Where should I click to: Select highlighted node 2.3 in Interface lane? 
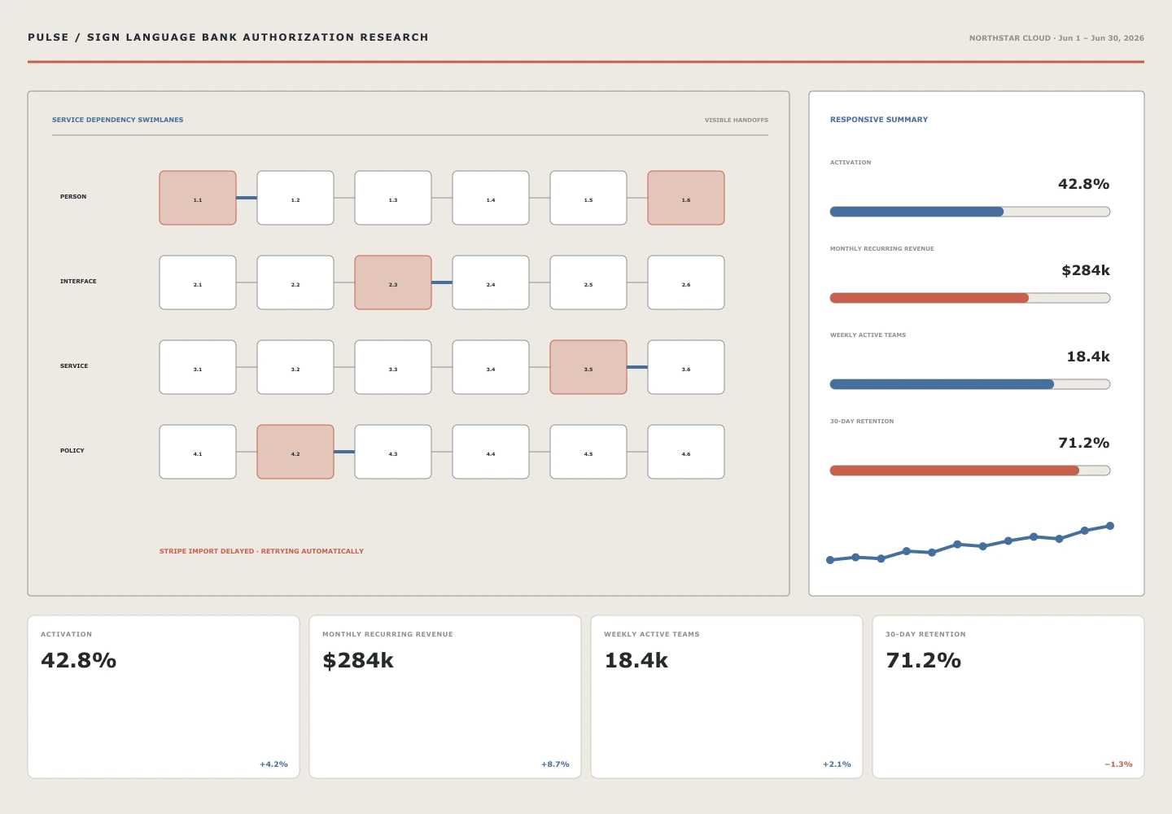tap(393, 282)
